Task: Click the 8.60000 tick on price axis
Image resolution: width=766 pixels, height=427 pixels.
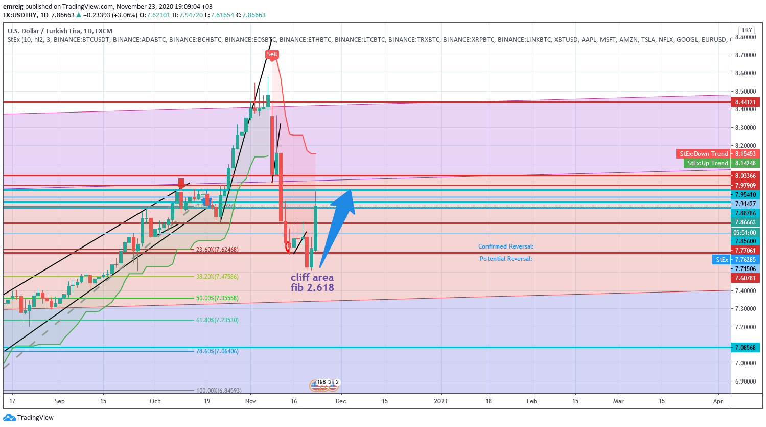Action: [746, 73]
